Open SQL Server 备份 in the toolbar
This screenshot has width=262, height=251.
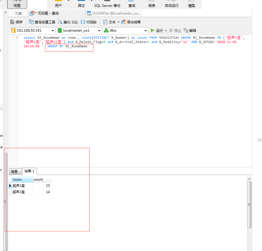[x=107, y=4]
